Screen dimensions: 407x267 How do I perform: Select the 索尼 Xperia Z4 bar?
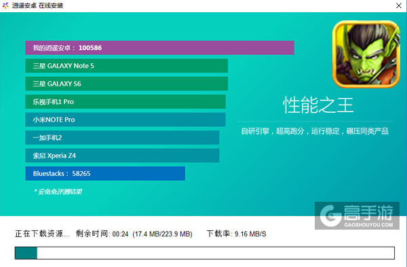tap(122, 156)
